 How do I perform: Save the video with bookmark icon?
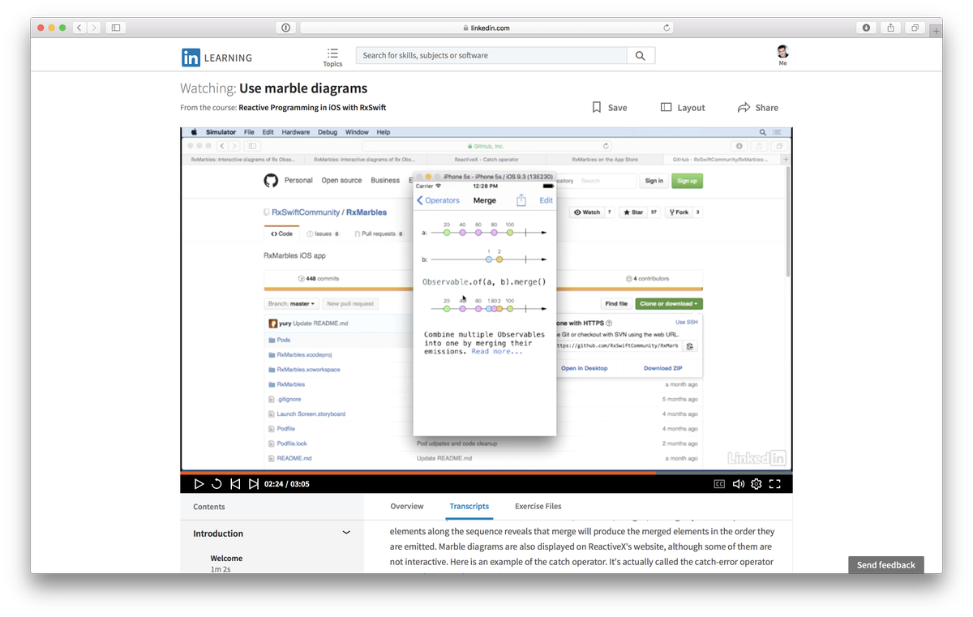click(609, 107)
